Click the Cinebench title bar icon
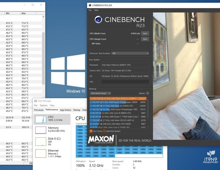 90,5
